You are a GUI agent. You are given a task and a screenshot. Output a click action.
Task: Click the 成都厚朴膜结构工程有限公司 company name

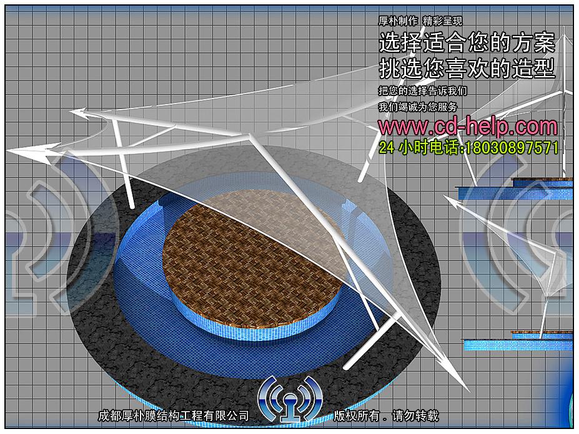click(174, 416)
